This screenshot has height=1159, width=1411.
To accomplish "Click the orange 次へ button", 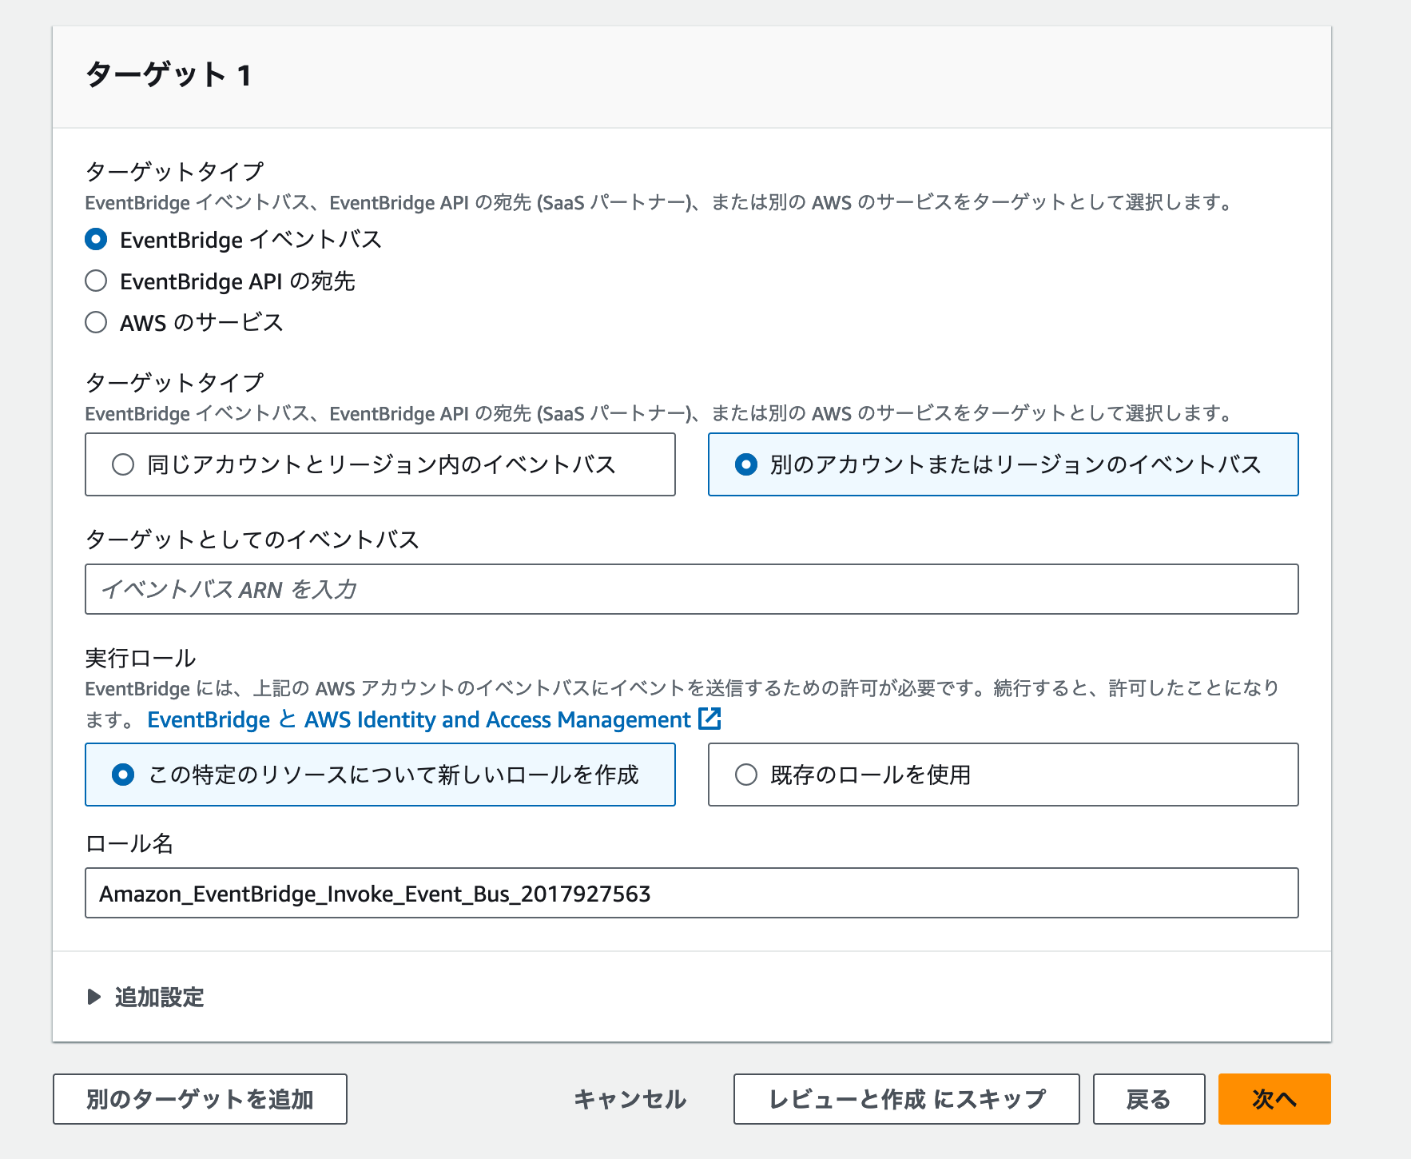I will (x=1273, y=1099).
